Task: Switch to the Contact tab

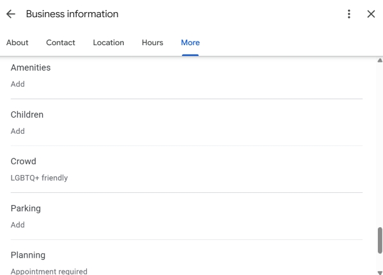Action: point(61,43)
